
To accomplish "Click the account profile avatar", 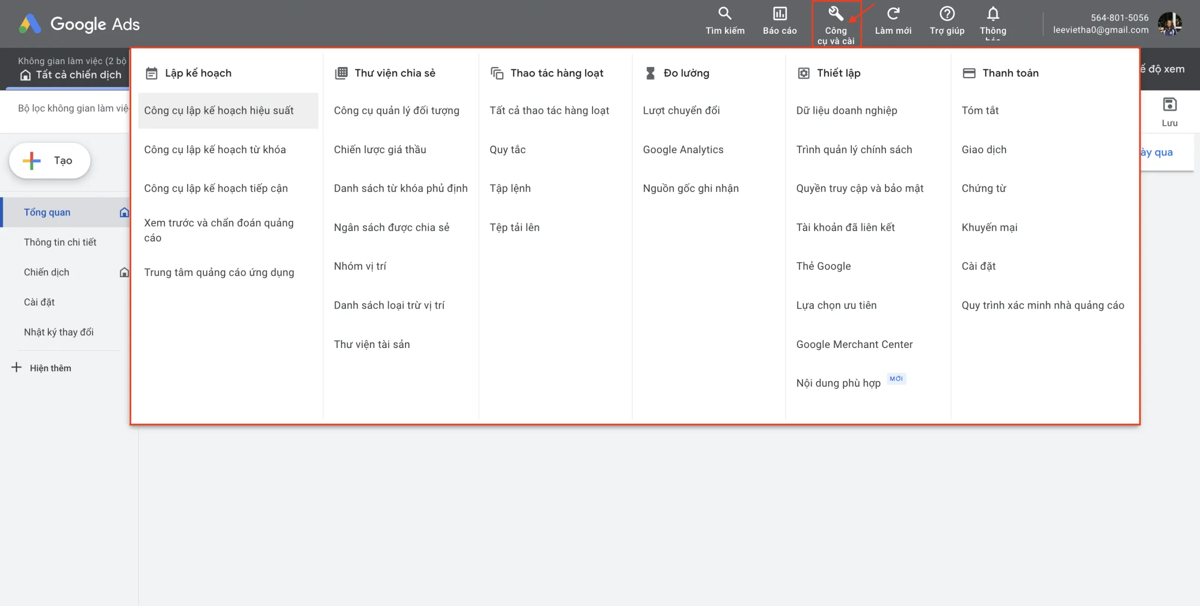I will tap(1170, 23).
